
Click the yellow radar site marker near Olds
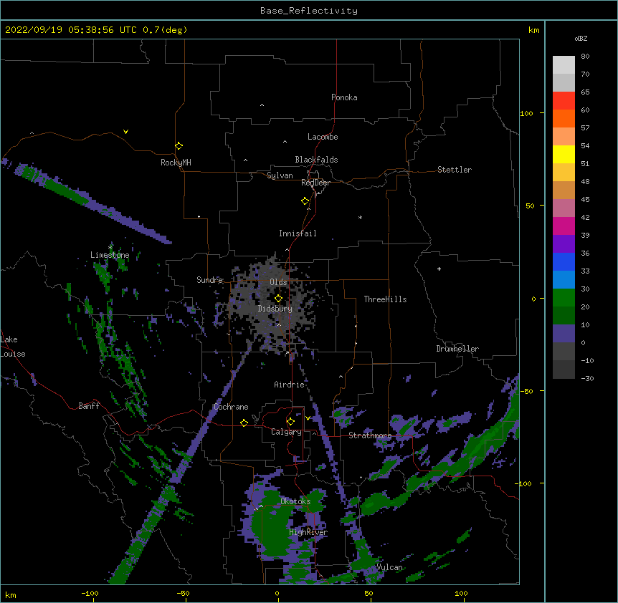point(278,298)
